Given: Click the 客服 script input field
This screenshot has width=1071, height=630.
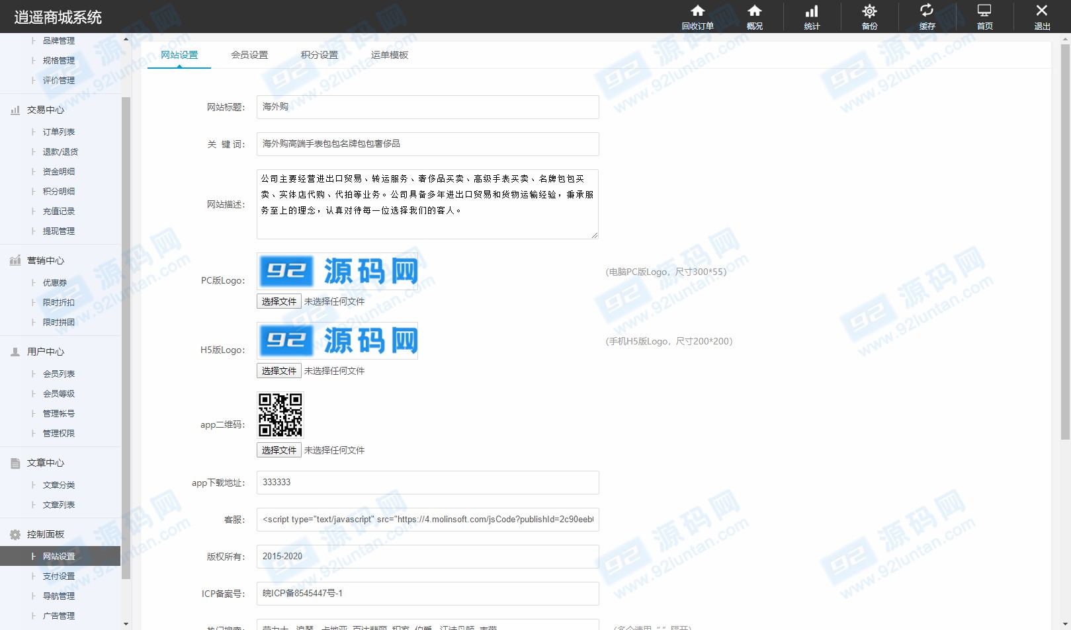Looking at the screenshot, I should coord(428,520).
